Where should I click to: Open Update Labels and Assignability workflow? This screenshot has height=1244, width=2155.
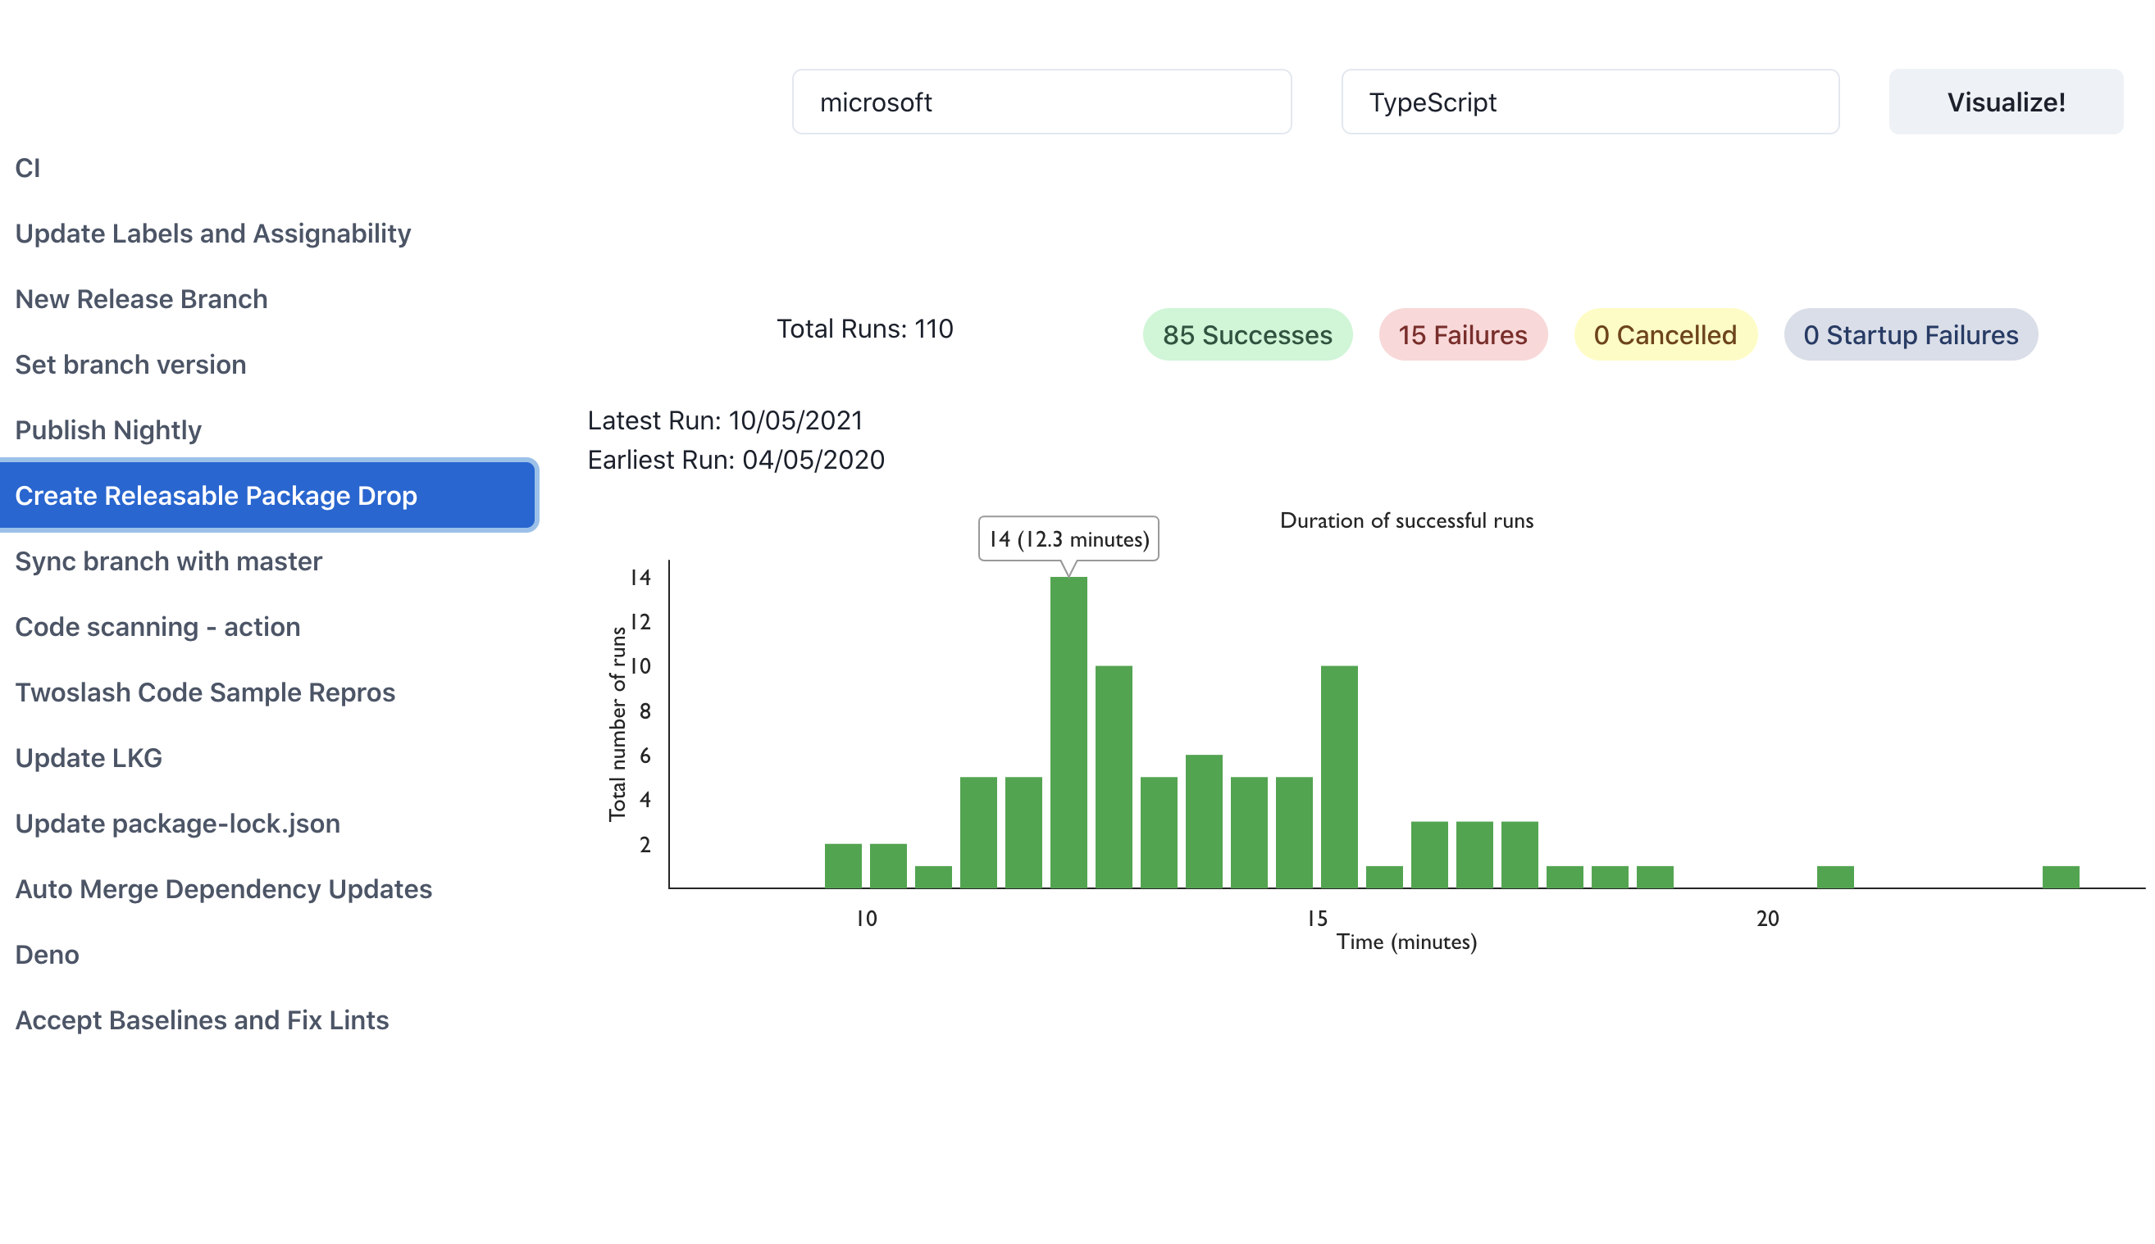(x=213, y=234)
